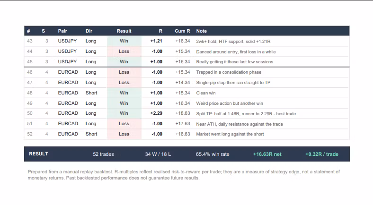Screen dimensions: 373x205
Task: Click the USDJPY pair in trade 45
Action: pyautogui.click(x=67, y=62)
